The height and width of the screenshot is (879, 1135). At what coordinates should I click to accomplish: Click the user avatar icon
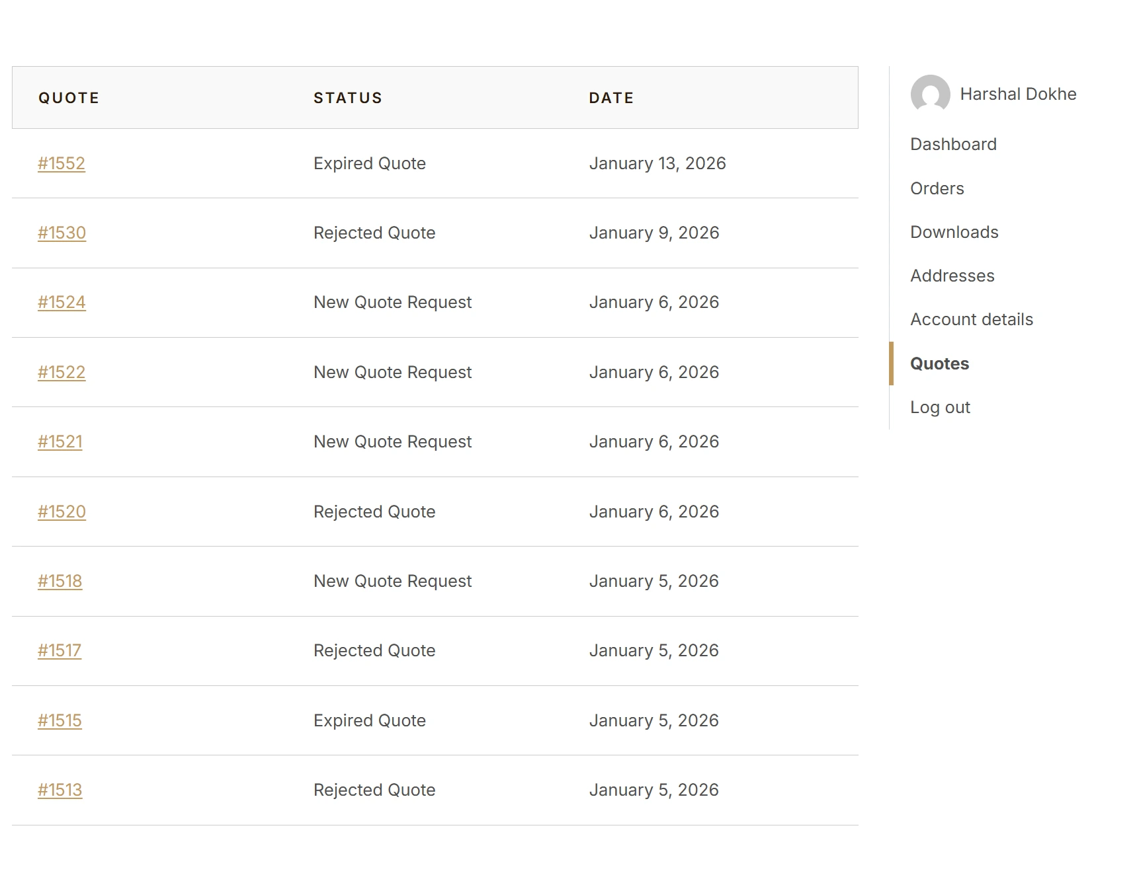[930, 95]
